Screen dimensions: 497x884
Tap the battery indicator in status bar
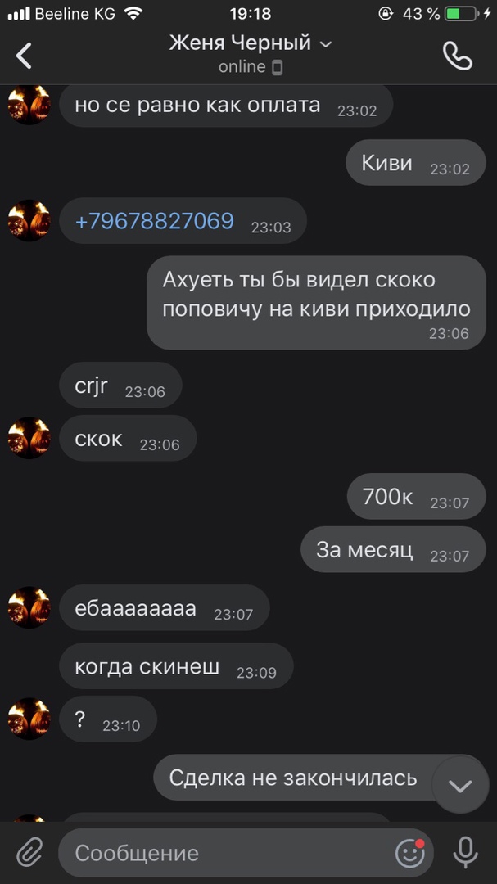(x=460, y=14)
